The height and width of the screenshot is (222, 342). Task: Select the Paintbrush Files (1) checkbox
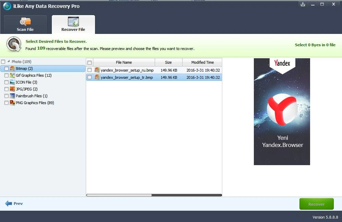coord(7,96)
